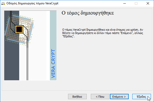This screenshot has height=102, width=154.
Task: Click the VeraCrypt circuit board banner image
Action: 30,45
